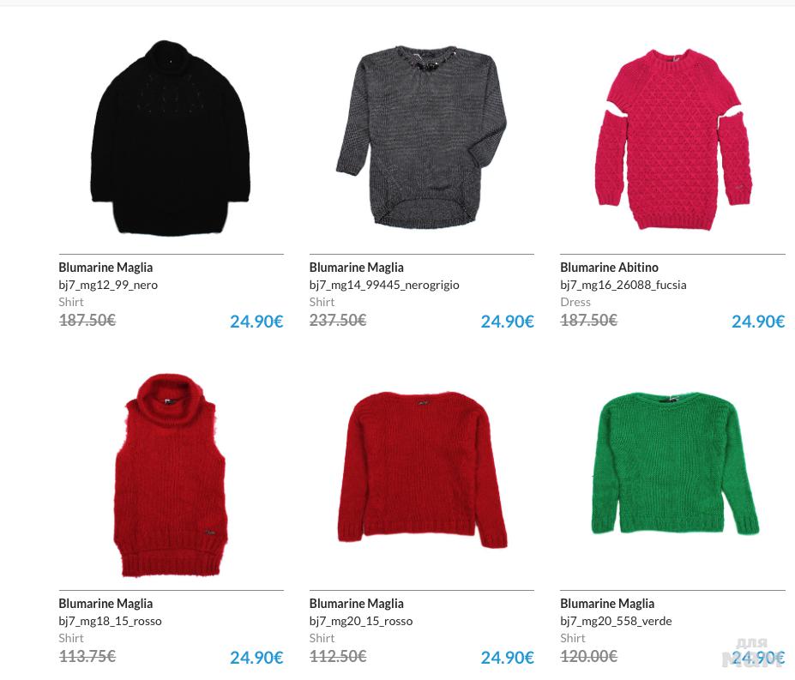Click the crossed-out 237.50€ original price
795x680 pixels.
click(338, 321)
